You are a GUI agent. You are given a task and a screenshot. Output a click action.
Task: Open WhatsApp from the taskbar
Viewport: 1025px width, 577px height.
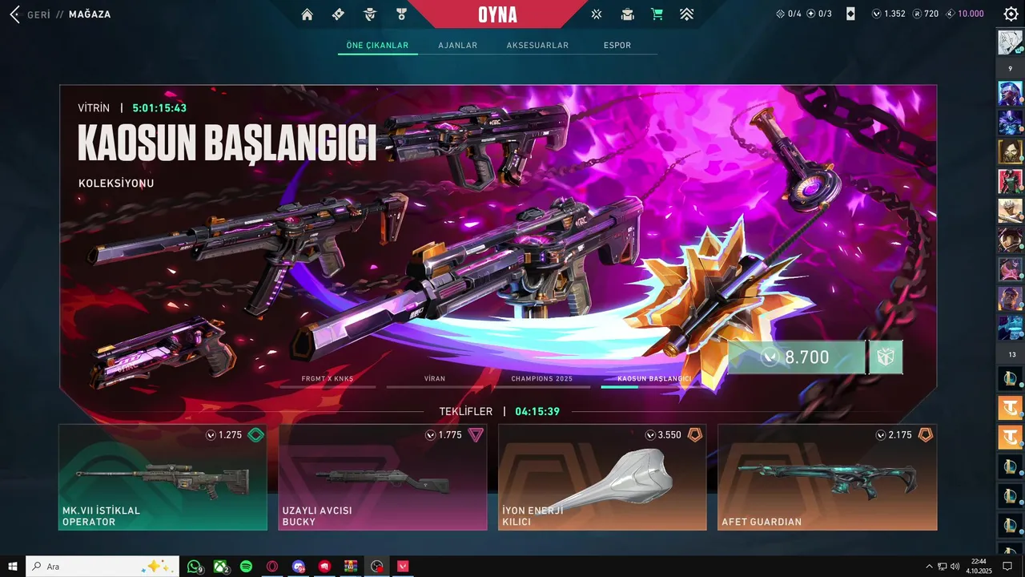[194, 567]
